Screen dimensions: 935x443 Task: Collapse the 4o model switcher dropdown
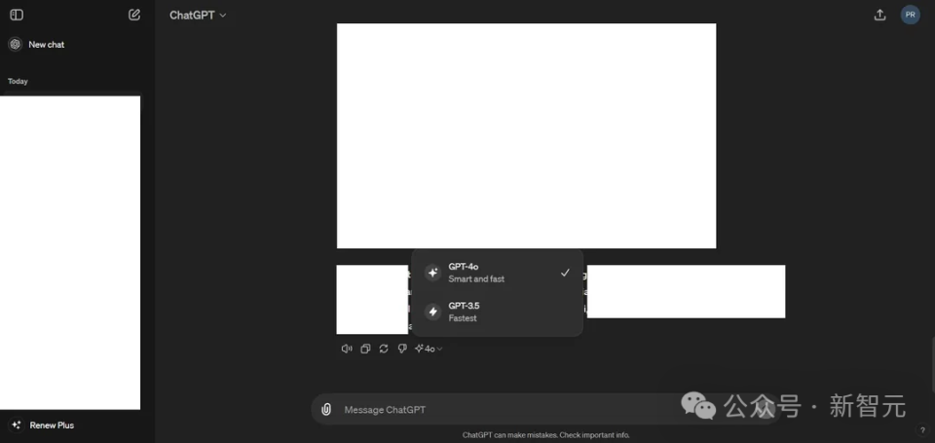click(429, 349)
